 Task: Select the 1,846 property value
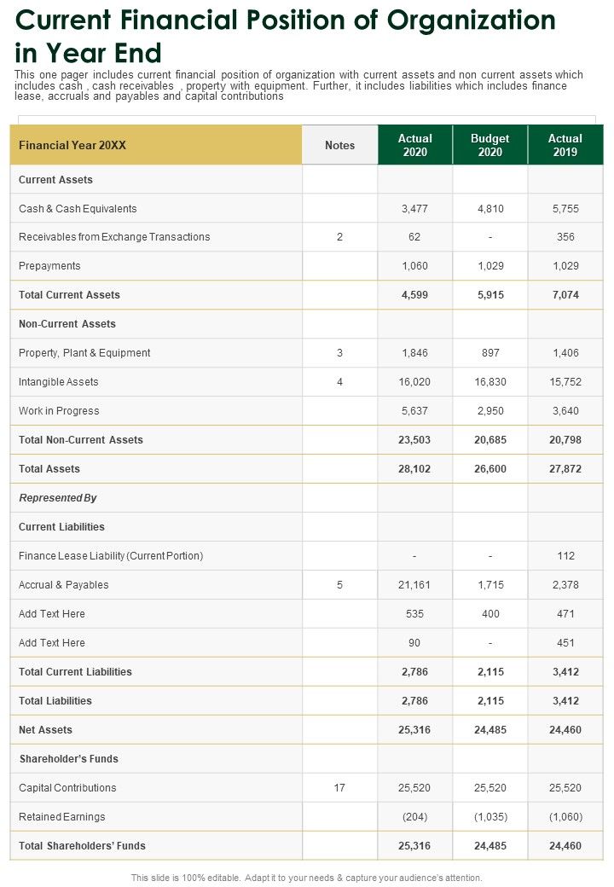(x=414, y=353)
